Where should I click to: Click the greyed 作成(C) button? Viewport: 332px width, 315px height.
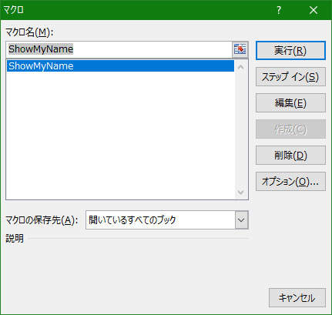point(290,129)
